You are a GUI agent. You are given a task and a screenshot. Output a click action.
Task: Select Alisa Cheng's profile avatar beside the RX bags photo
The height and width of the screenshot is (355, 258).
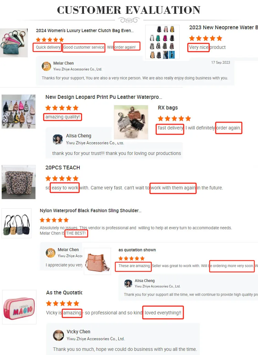(x=58, y=139)
